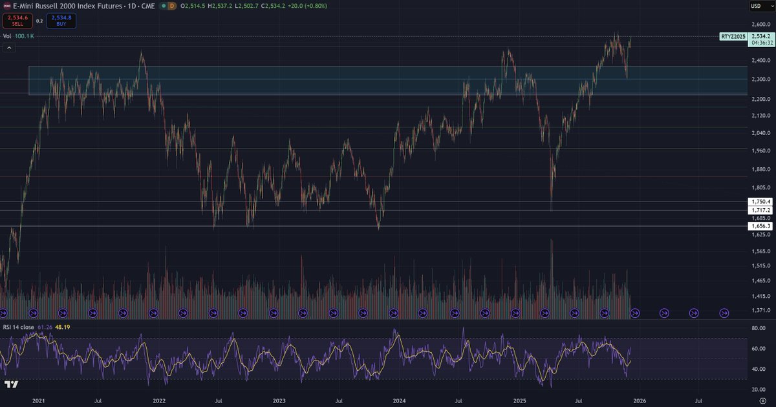Click the 20.00 RSI axis label
Screen dimensions: 776x407
(757, 390)
